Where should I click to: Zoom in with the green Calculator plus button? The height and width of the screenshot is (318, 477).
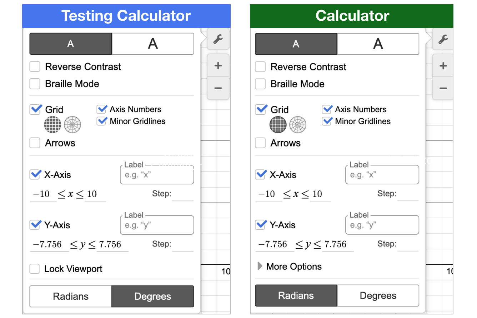443,66
